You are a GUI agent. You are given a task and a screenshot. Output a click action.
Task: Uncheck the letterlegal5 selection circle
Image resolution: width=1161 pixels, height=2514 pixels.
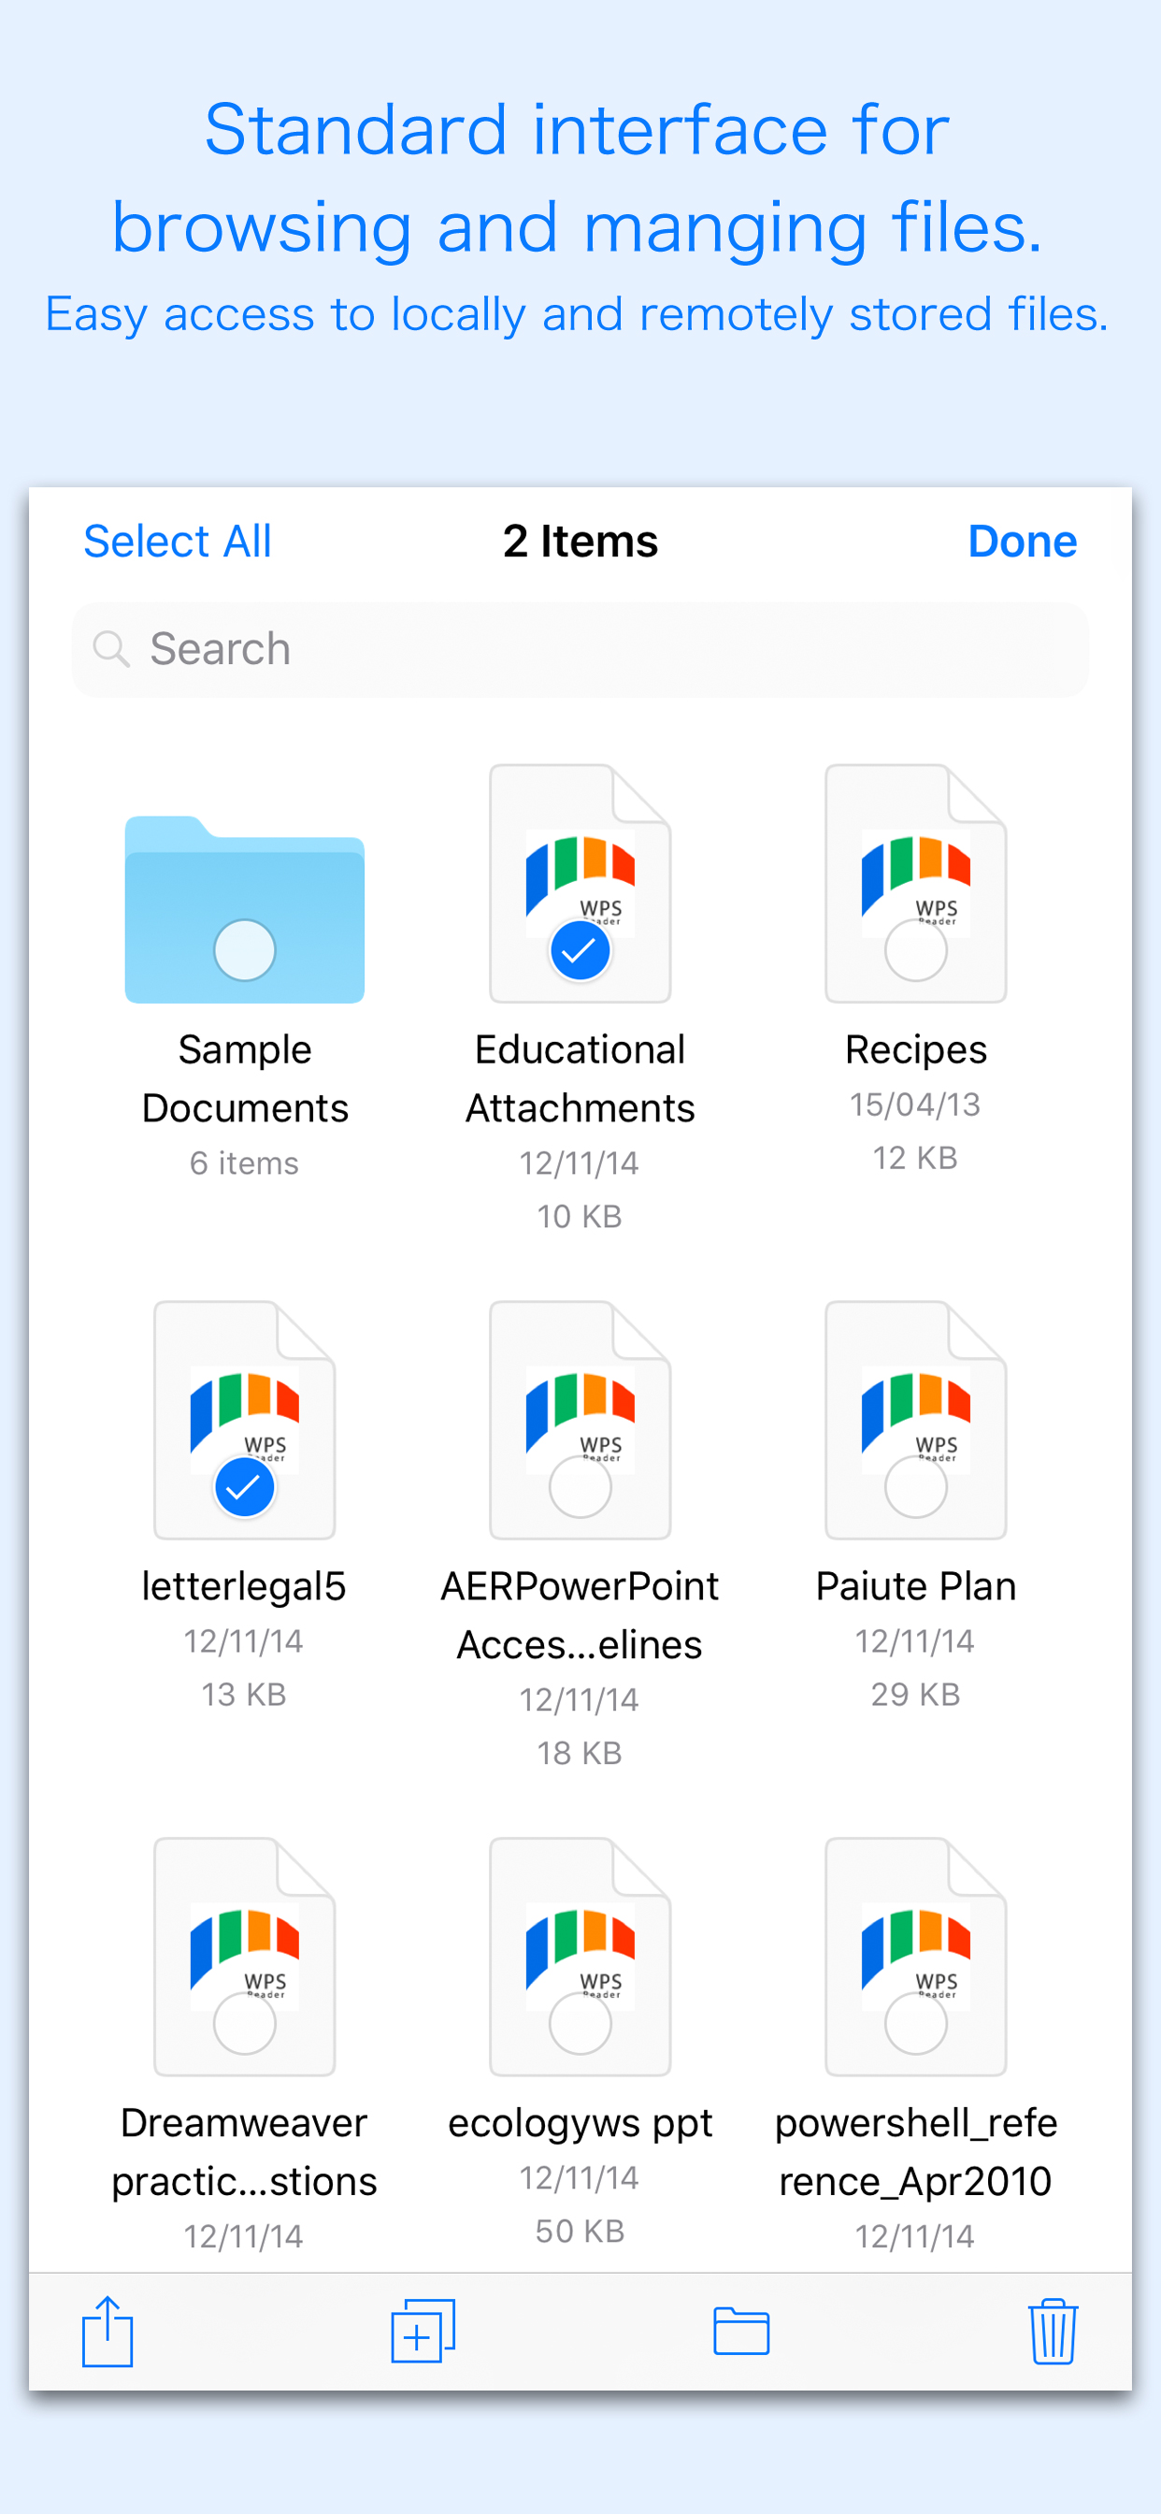point(244,1487)
